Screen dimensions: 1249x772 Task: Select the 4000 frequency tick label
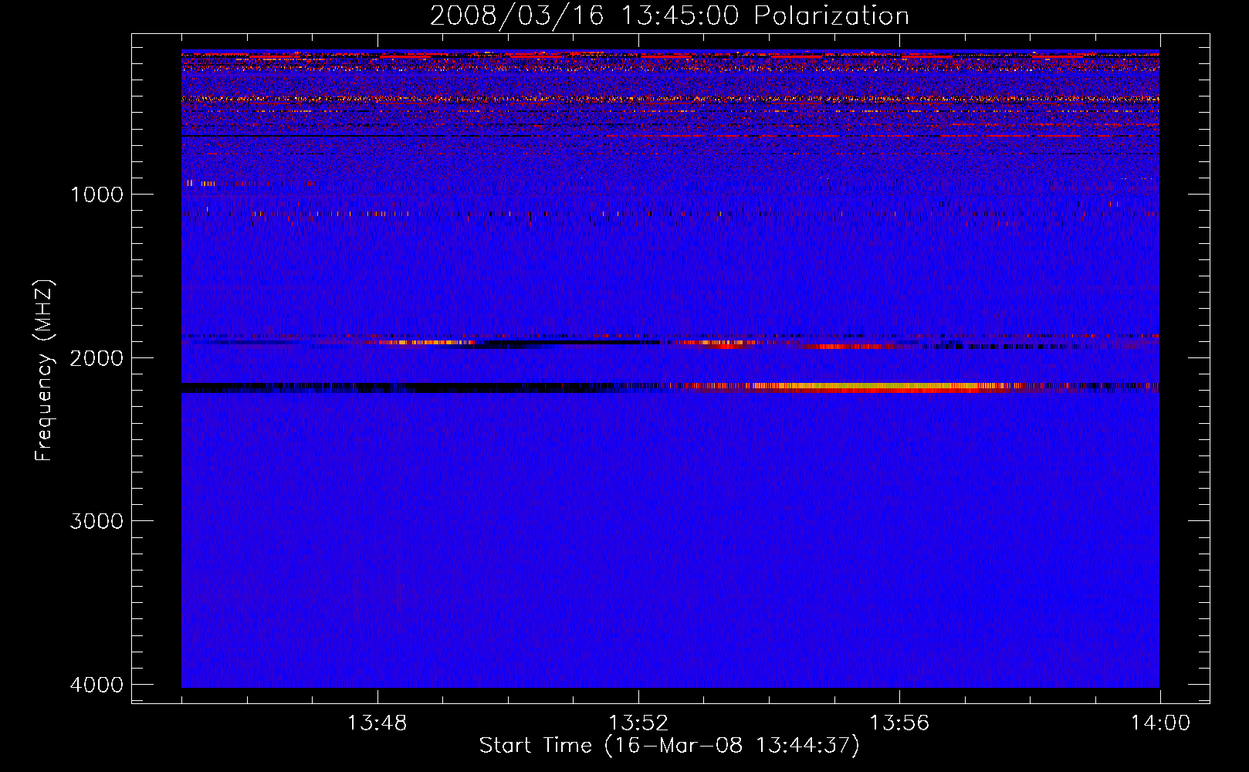[x=96, y=685]
